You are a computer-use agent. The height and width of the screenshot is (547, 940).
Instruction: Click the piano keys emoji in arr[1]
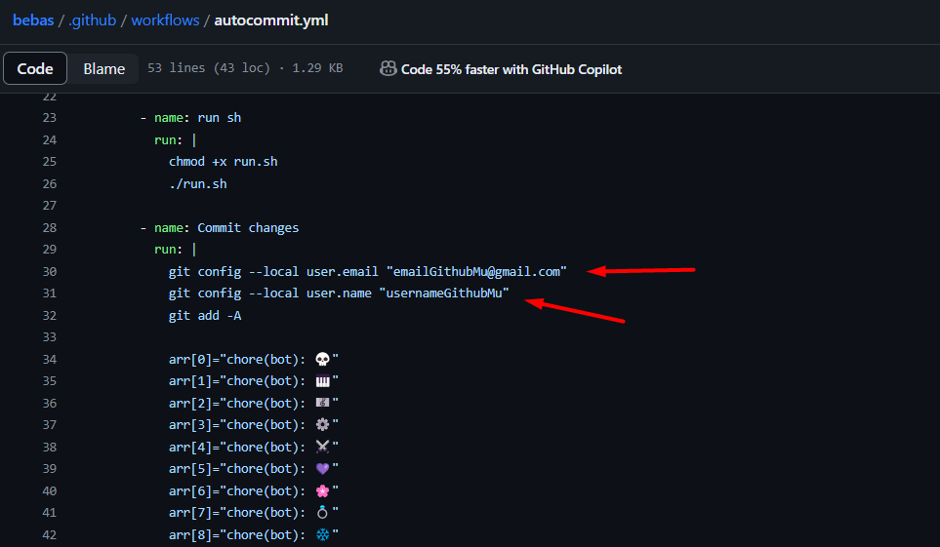pyautogui.click(x=323, y=381)
